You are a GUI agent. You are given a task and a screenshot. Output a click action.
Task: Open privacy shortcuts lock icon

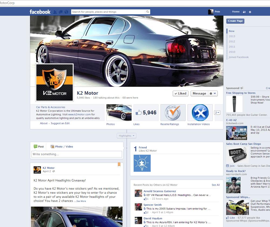tap(244, 12)
